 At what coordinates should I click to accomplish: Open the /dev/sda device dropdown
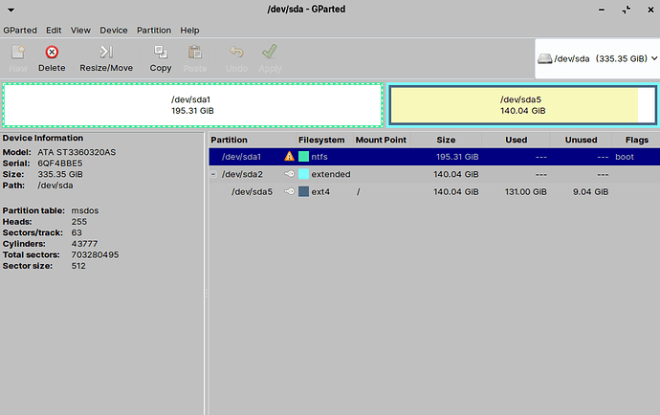point(598,59)
